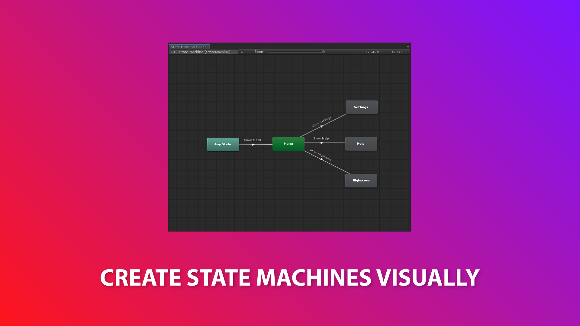Click the Show Settings transition arrow

(322, 126)
